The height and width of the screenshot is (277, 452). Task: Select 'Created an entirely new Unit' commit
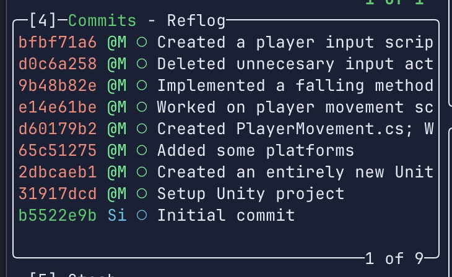coord(295,173)
